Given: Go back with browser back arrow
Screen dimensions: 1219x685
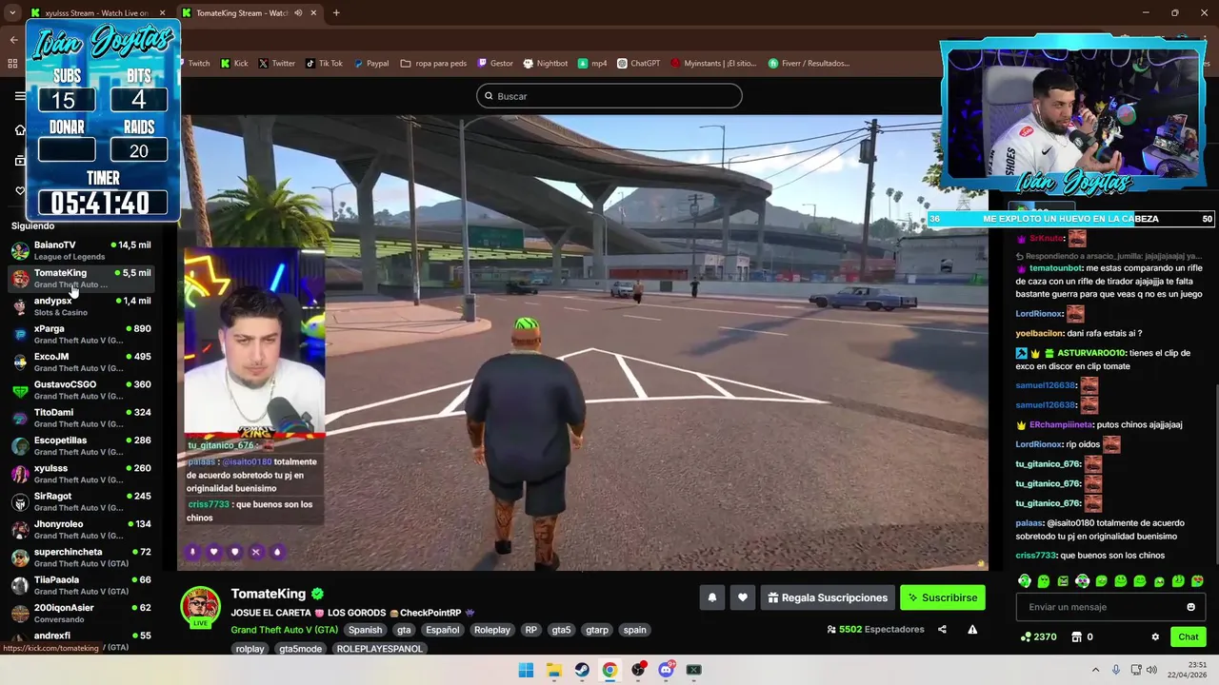Looking at the screenshot, I should pos(13,40).
